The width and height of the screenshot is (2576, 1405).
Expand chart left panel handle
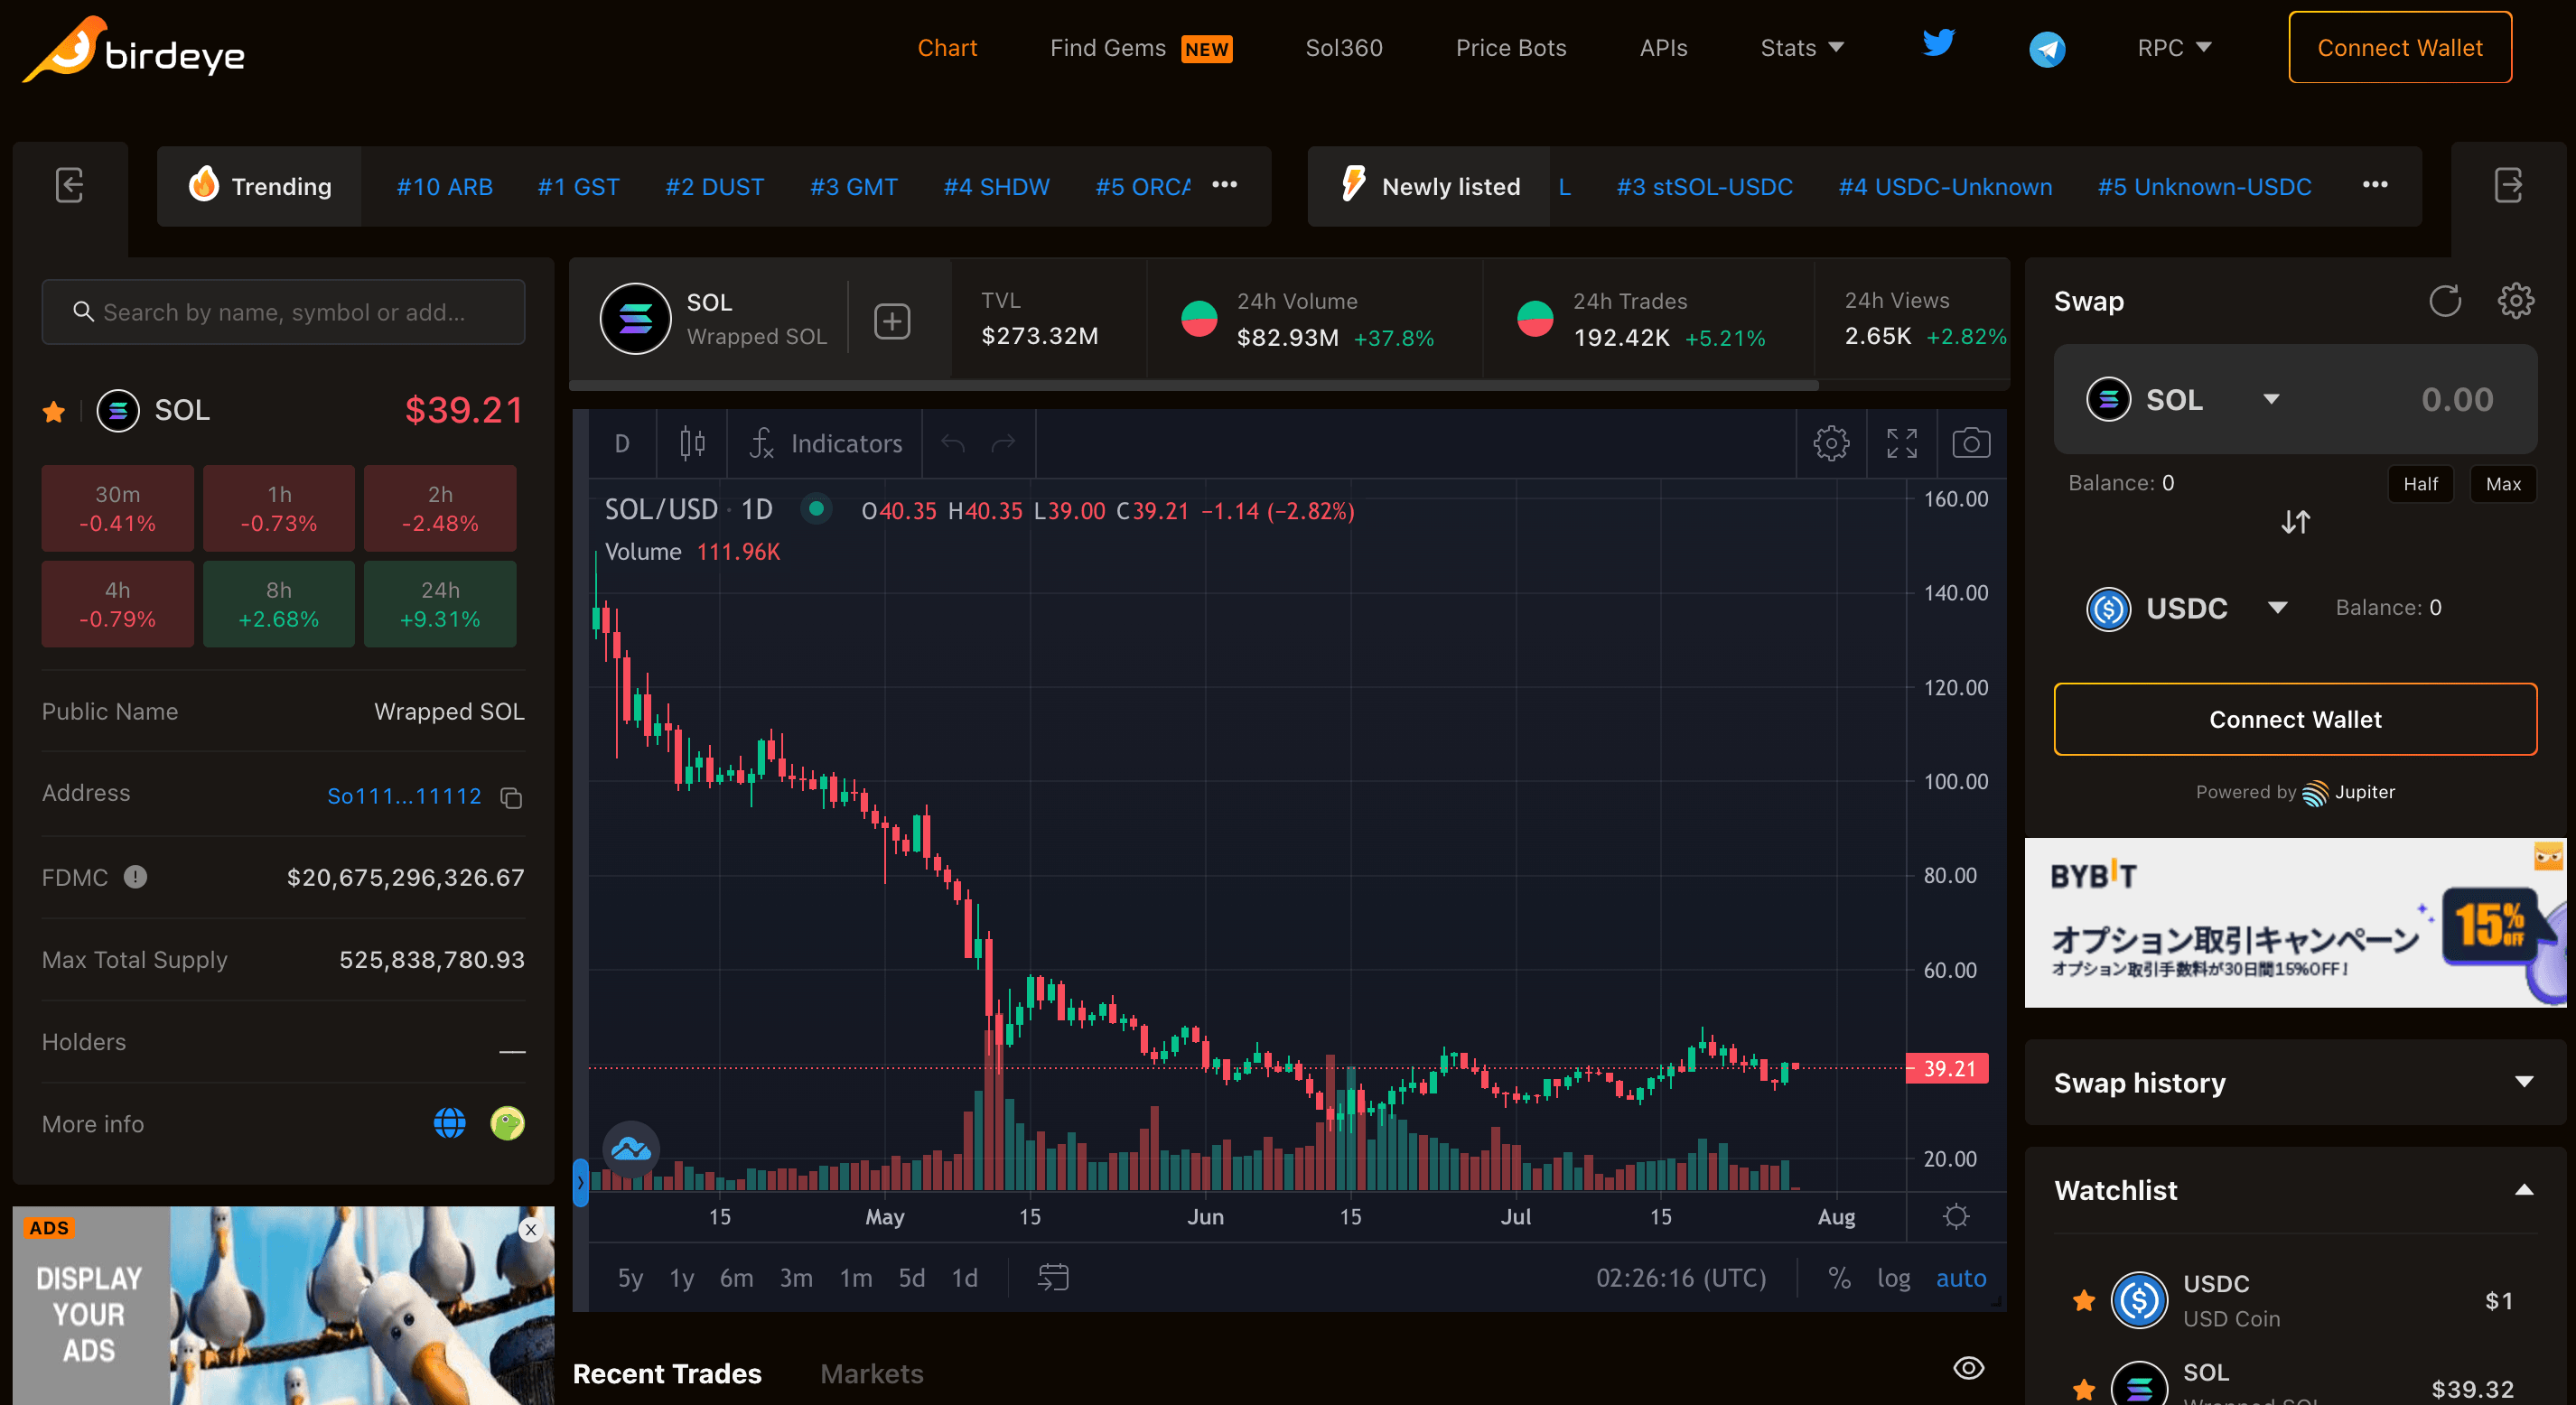click(x=580, y=1182)
